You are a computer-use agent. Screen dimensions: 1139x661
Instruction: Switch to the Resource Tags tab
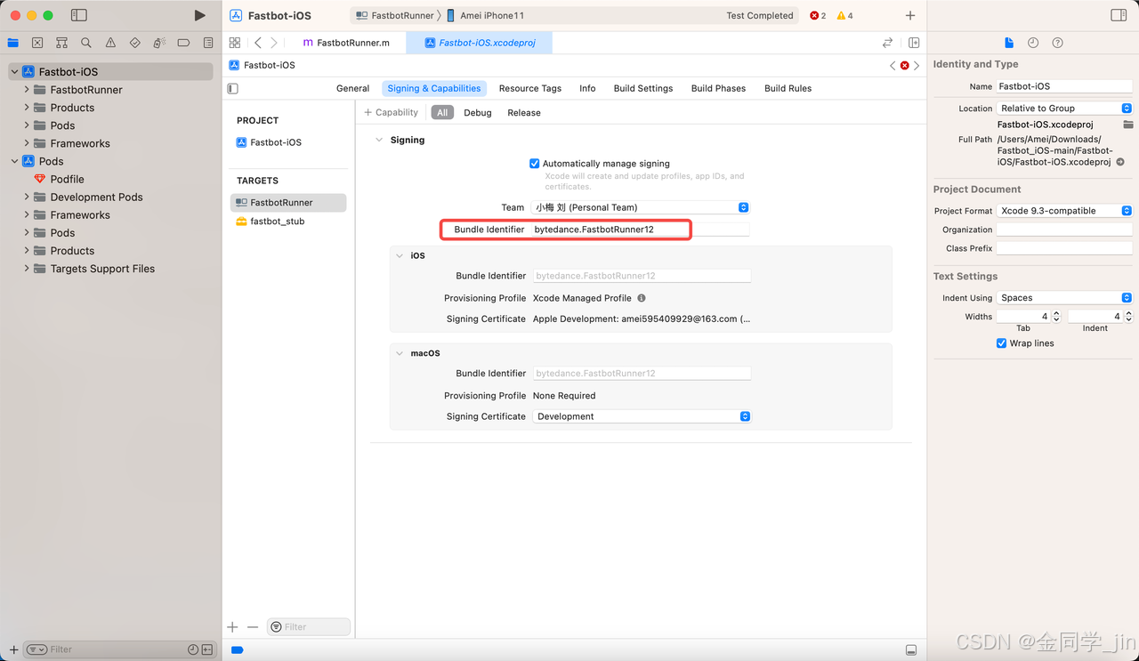point(530,88)
